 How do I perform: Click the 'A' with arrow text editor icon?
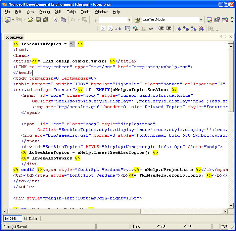tap(151, 29)
